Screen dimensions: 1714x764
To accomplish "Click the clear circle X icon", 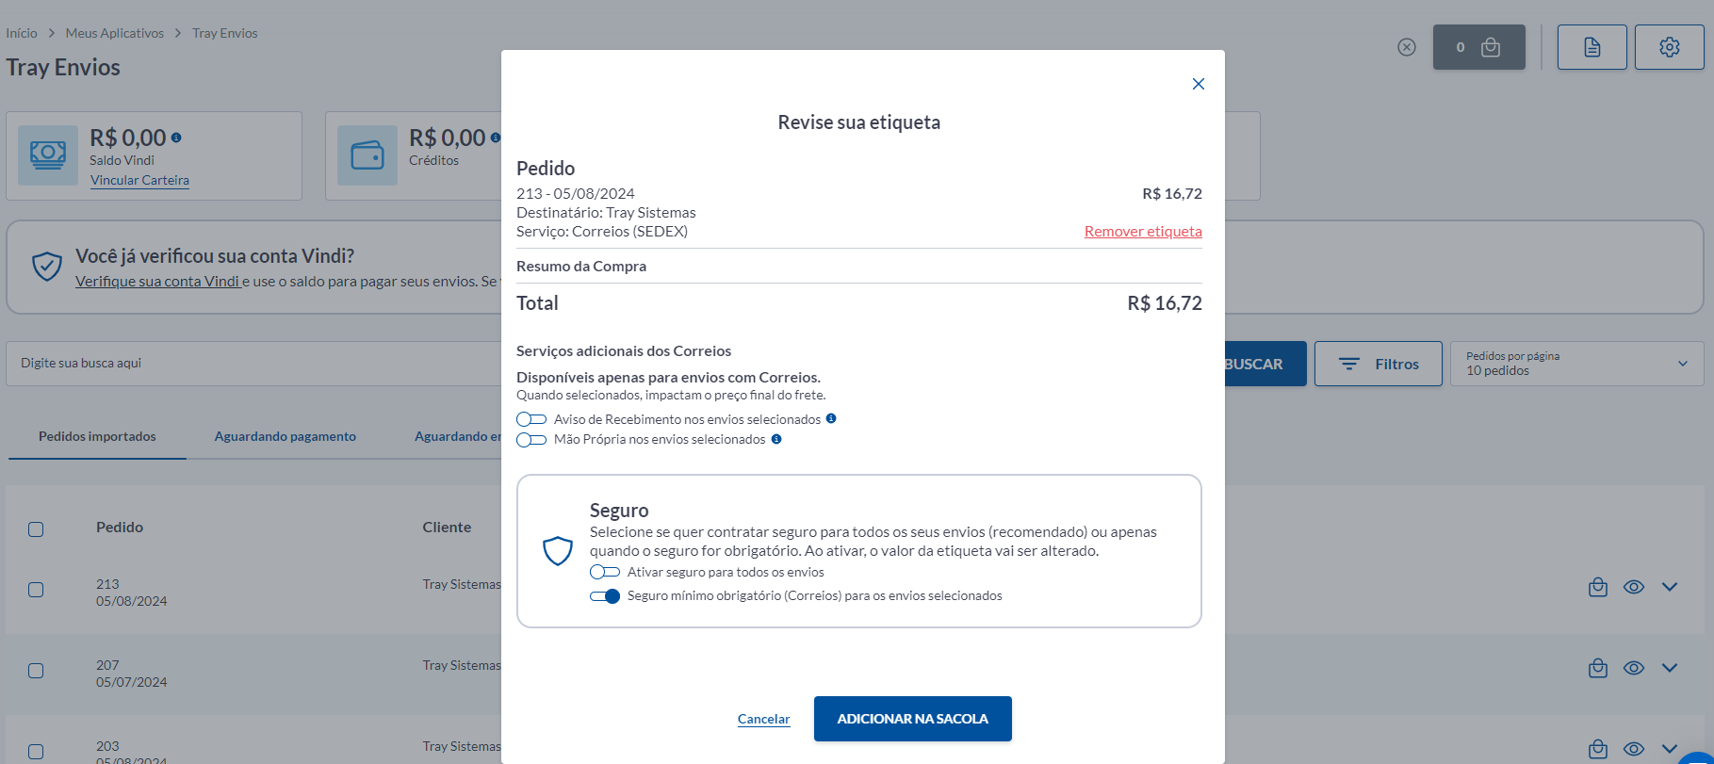I will tap(1406, 47).
